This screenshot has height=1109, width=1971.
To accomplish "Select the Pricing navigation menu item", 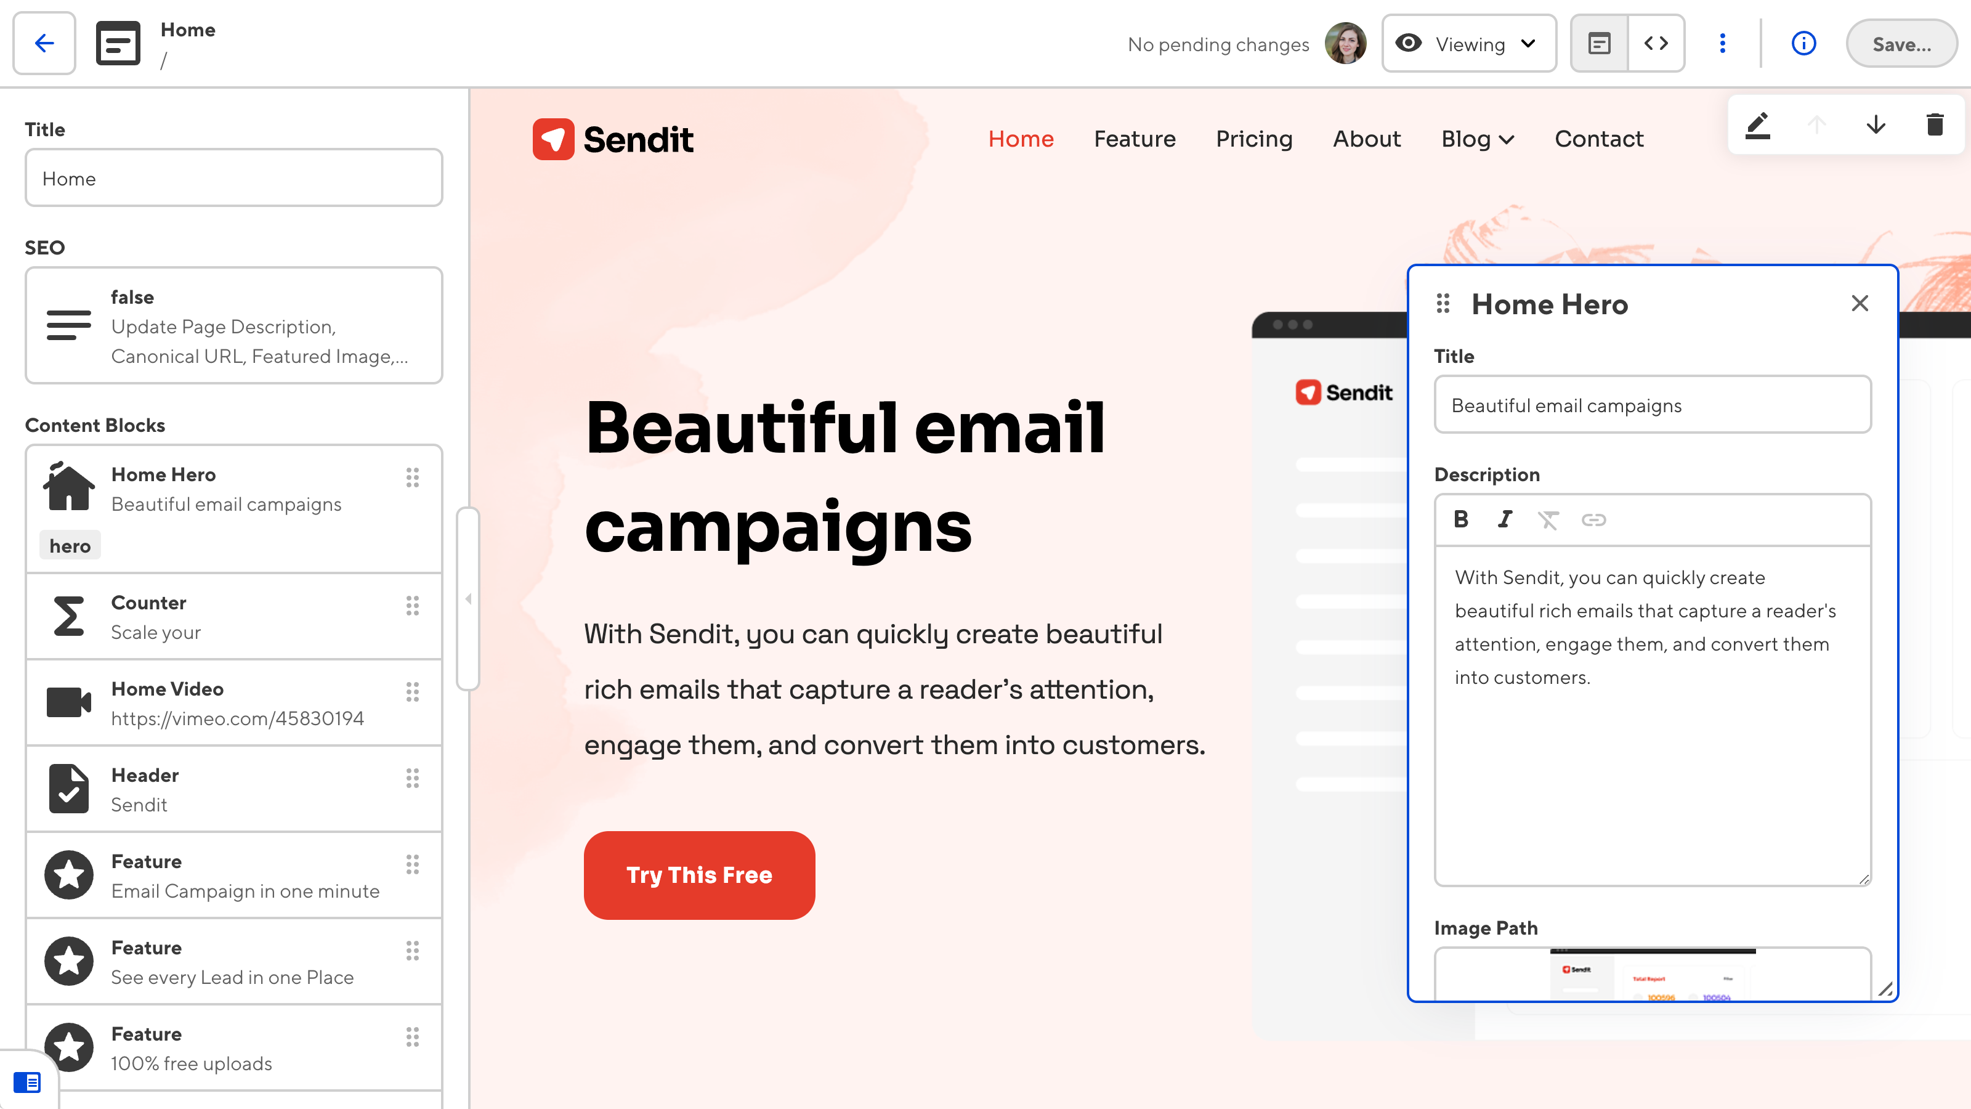I will [x=1255, y=138].
